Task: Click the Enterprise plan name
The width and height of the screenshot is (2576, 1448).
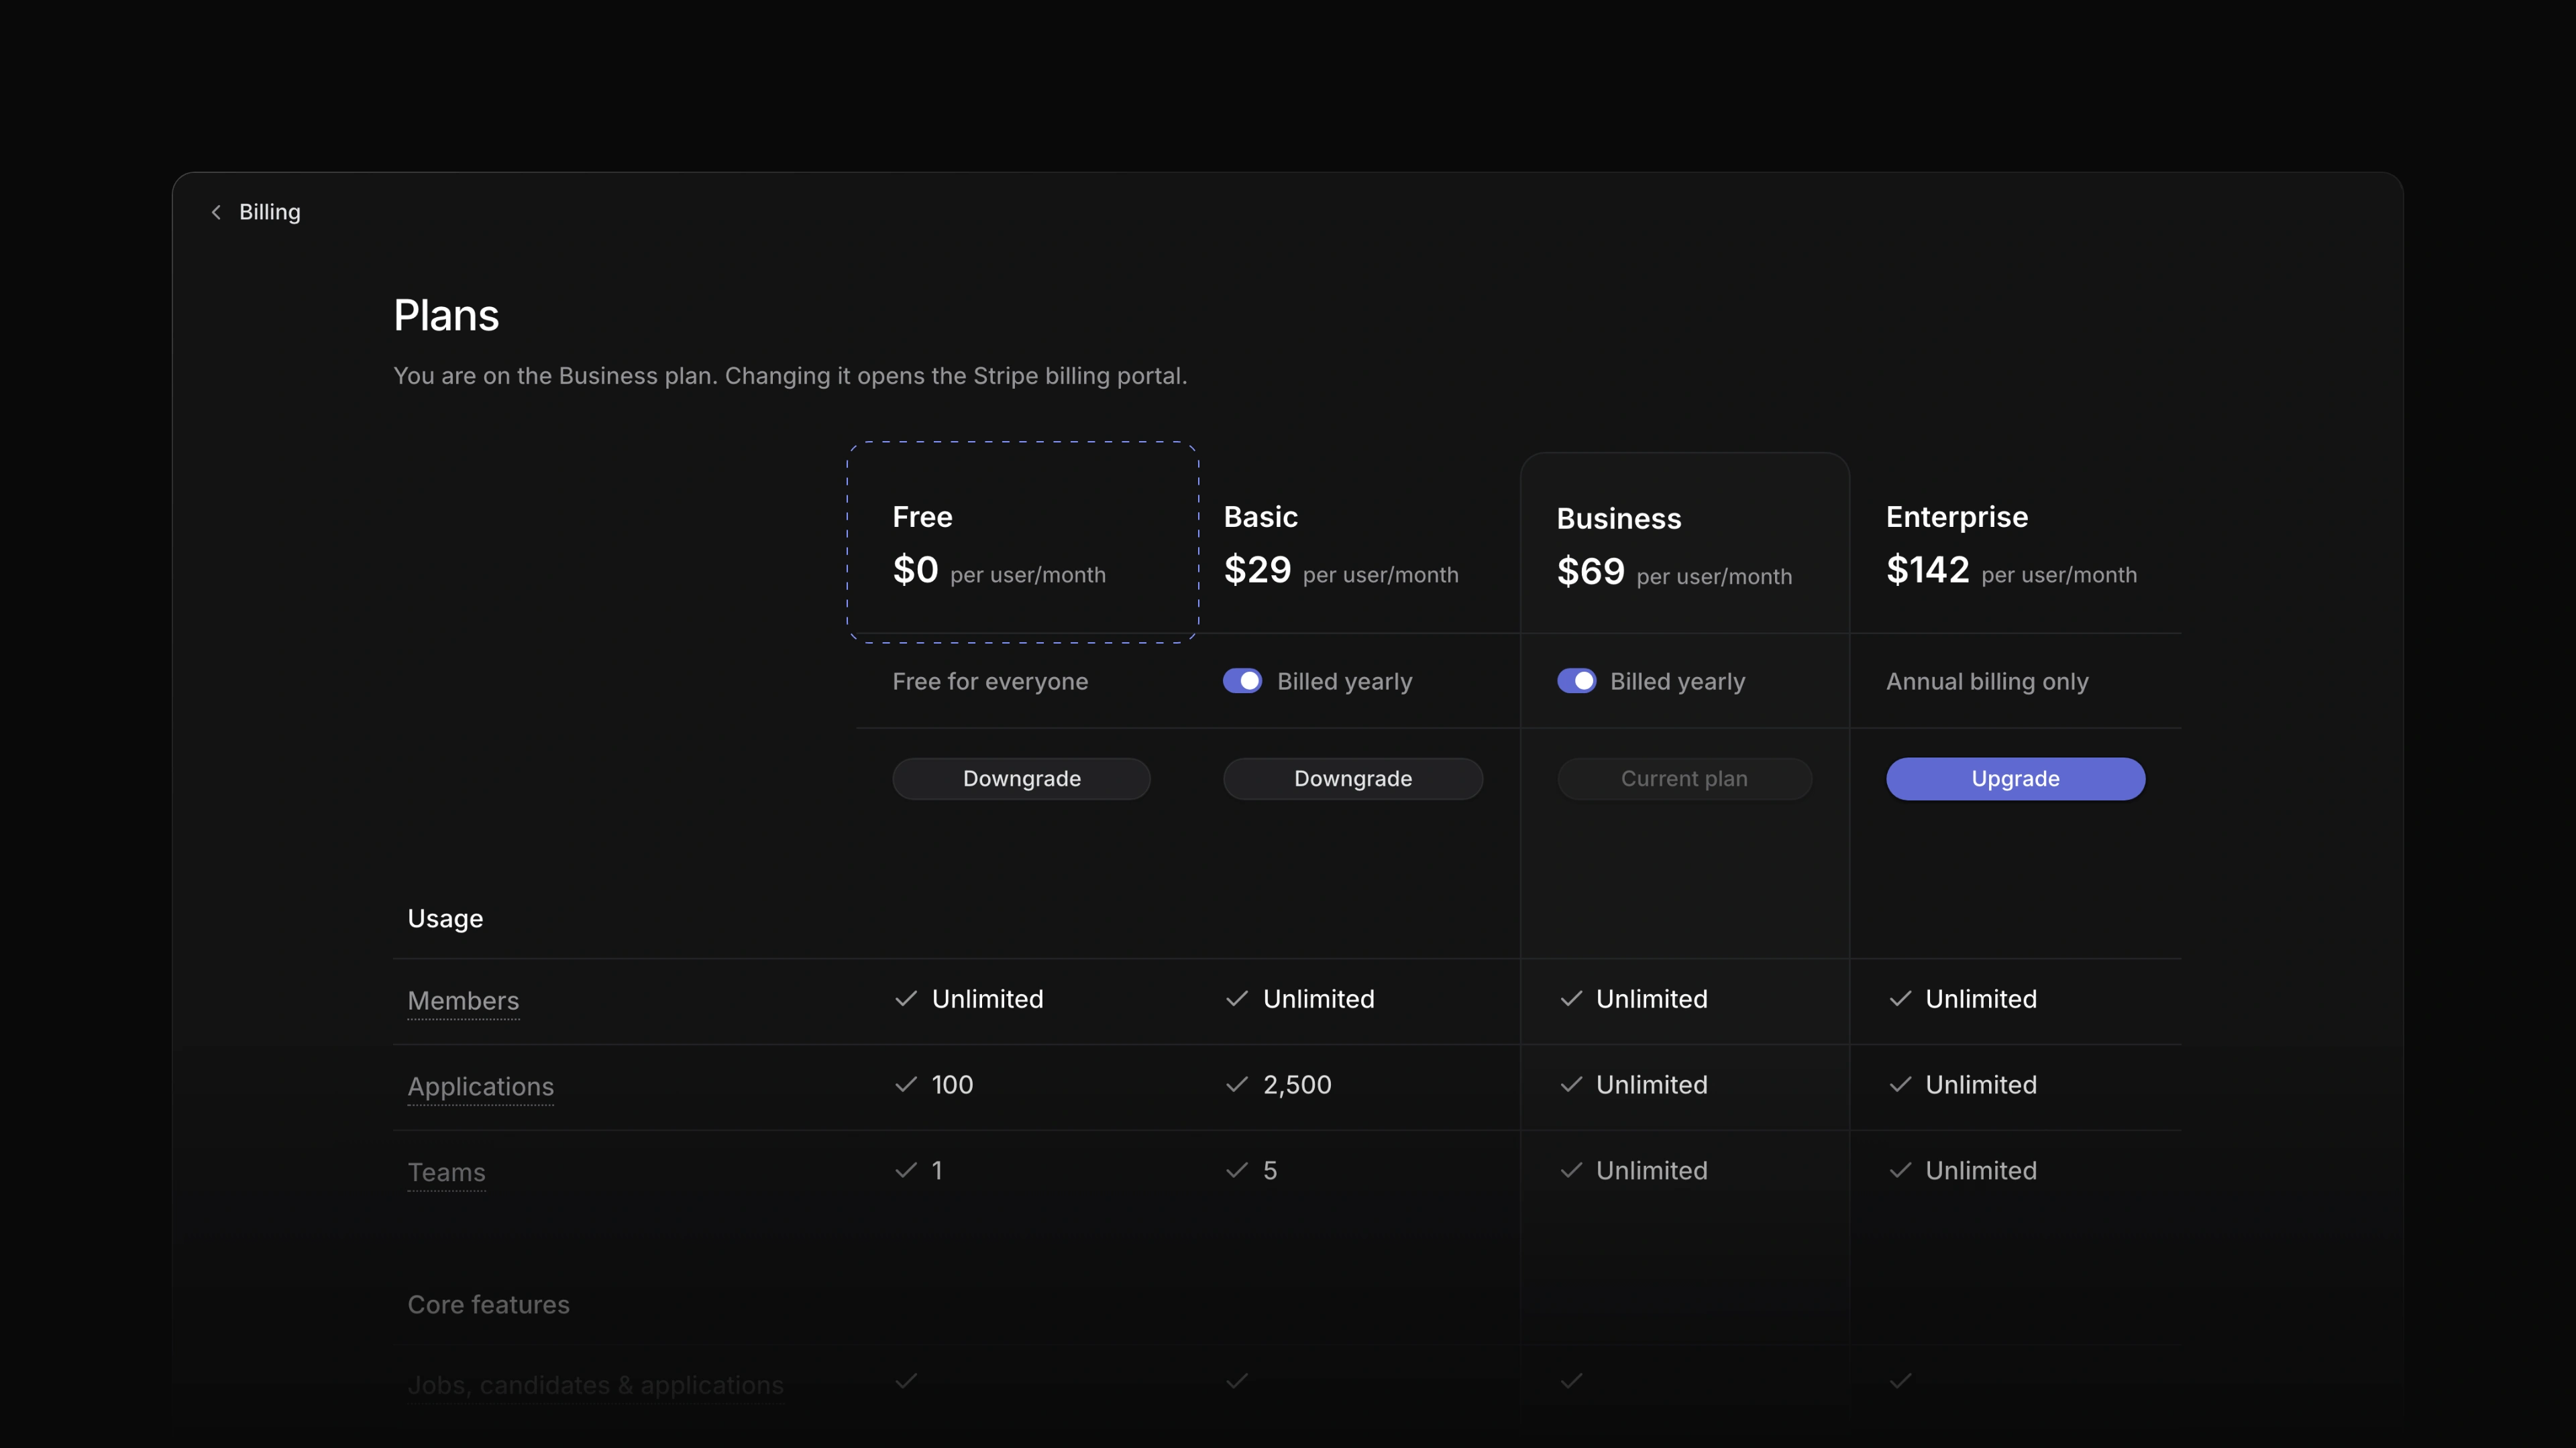Action: pos(1957,517)
